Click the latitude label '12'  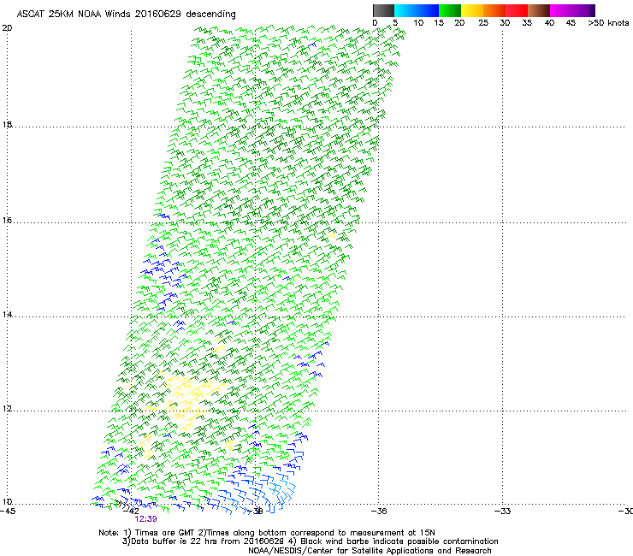[x=7, y=409]
